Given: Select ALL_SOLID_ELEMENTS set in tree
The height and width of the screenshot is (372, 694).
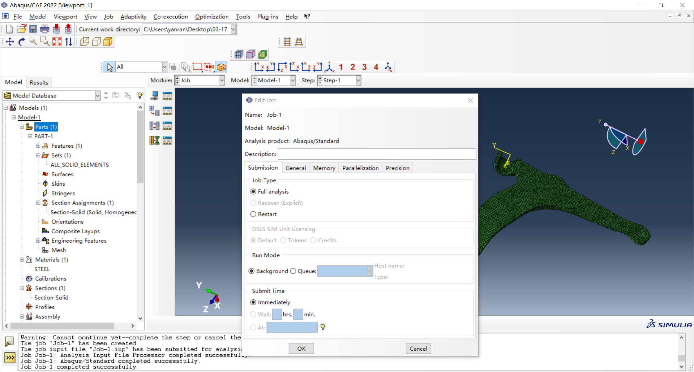Looking at the screenshot, I should click(x=80, y=165).
